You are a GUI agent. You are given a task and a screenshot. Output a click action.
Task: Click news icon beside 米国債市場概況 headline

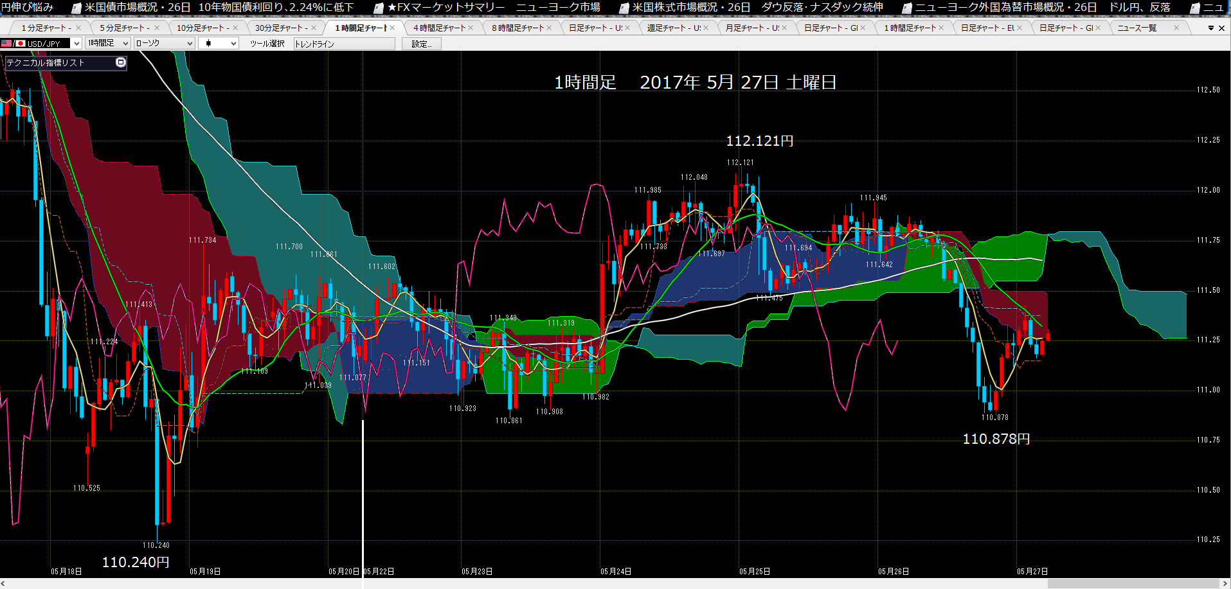coord(76,8)
